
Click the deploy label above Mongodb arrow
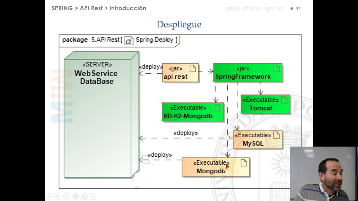click(160, 155)
